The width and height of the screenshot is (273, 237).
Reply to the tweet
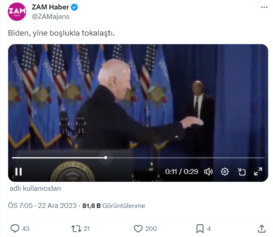tap(15, 228)
